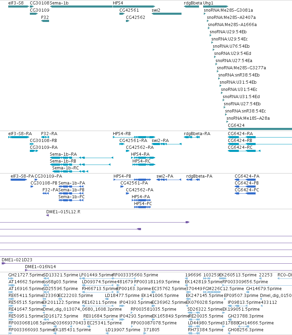Open the CG42561 gene label
Viewport: 292px width, 335px height.
pos(129,10)
